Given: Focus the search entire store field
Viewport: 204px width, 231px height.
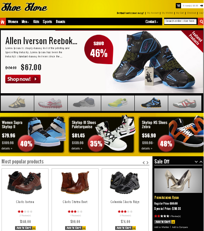Looking at the screenshot, I should point(181,22).
